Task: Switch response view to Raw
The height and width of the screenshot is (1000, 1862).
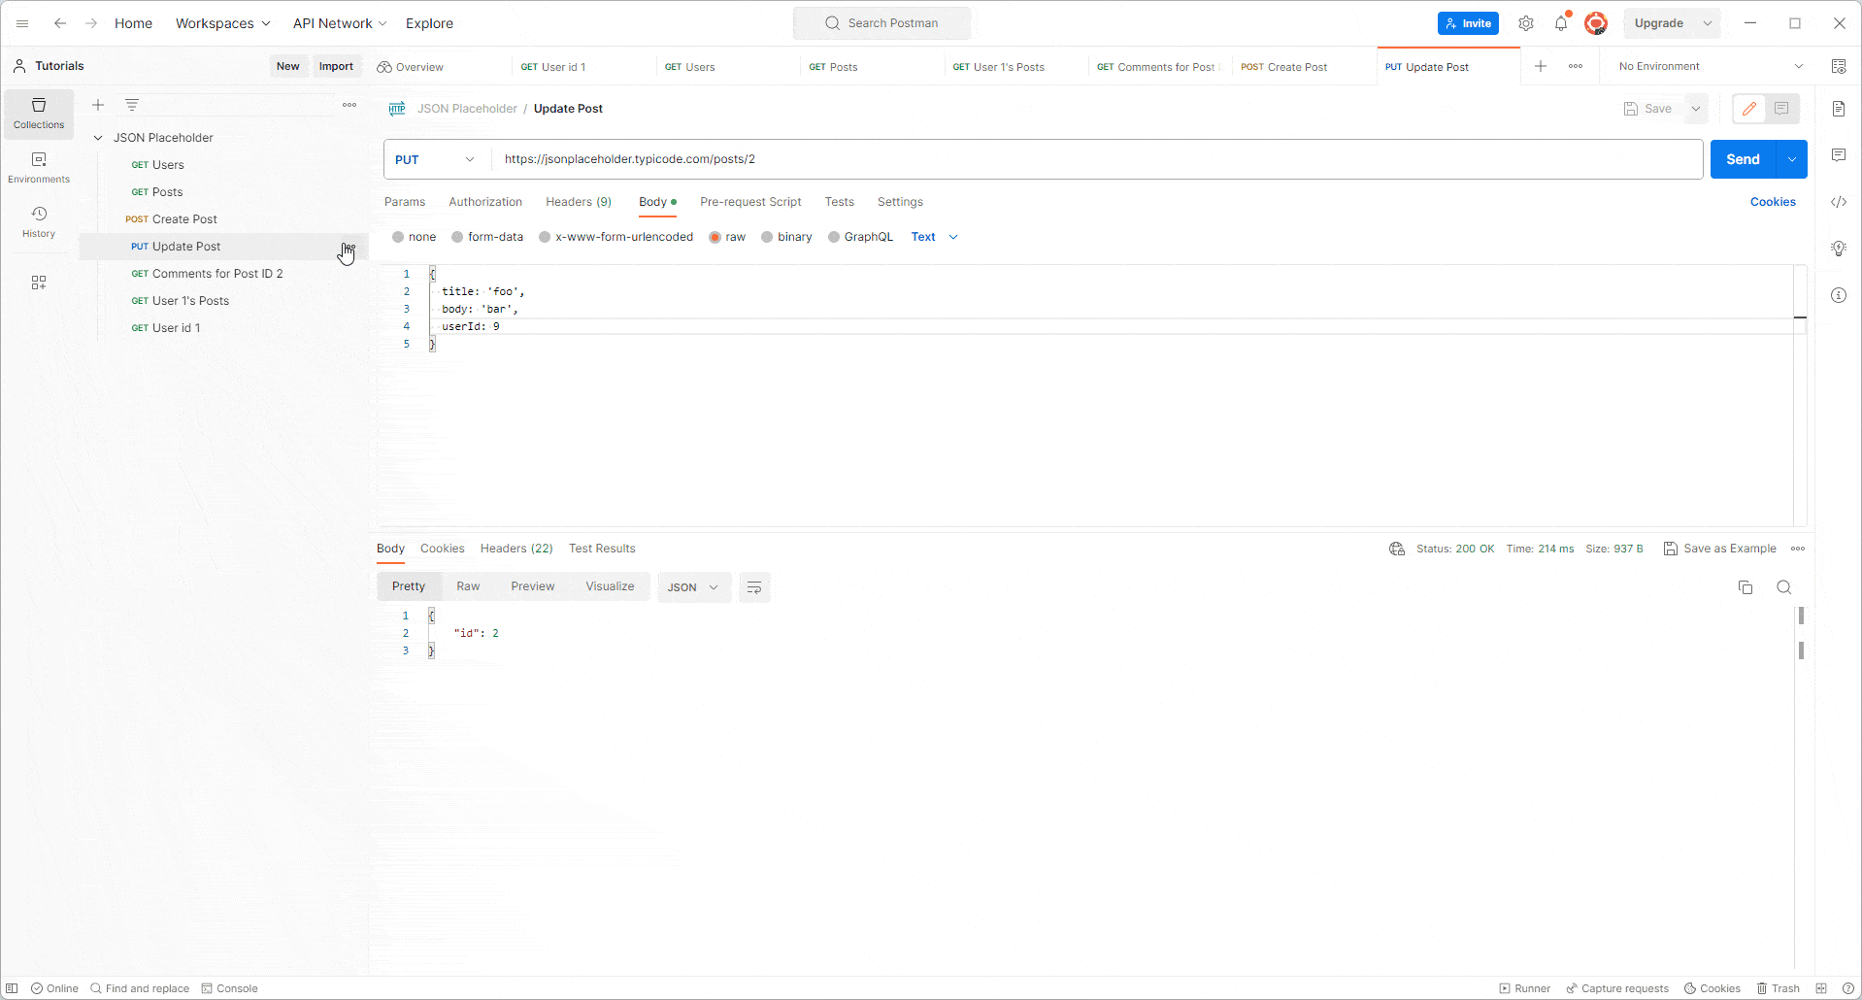Action: click(x=468, y=586)
